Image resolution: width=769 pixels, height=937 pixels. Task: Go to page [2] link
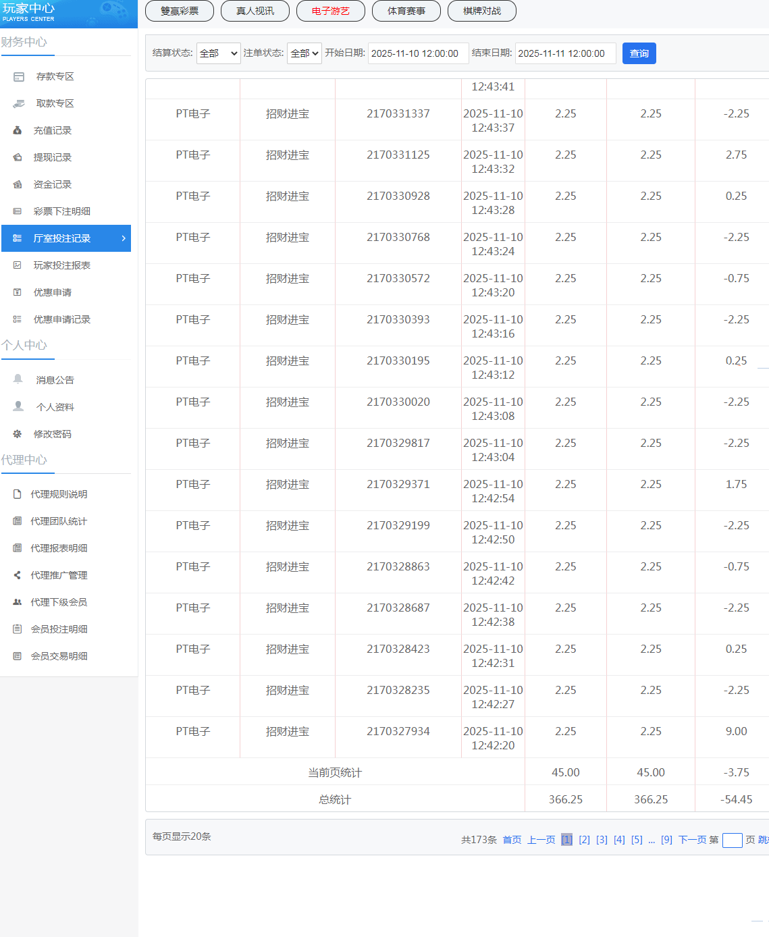[x=584, y=840]
